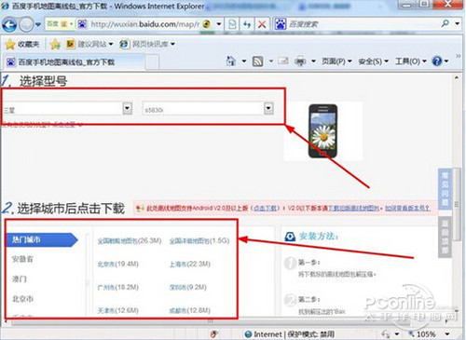Click the browser Forward arrow button
Image resolution: width=466 pixels, height=340 pixels.
click(x=26, y=24)
